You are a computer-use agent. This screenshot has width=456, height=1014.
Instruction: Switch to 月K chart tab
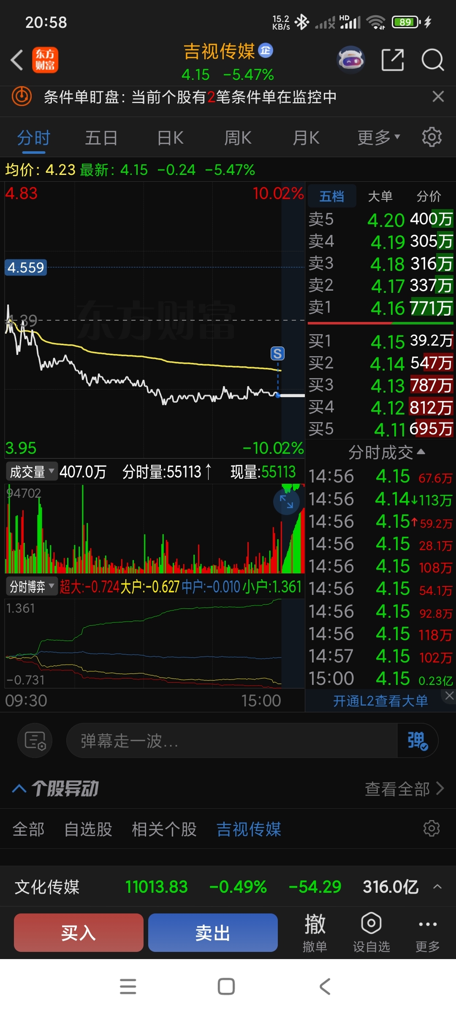(306, 138)
